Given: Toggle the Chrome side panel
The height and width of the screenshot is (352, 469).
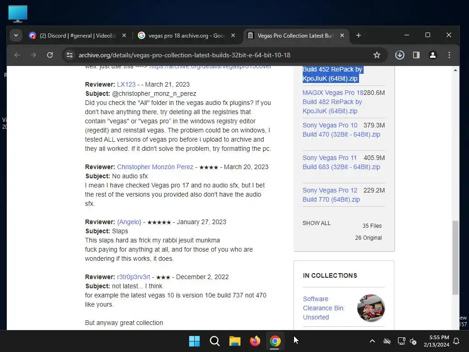Looking at the screenshot, I should click(x=416, y=55).
